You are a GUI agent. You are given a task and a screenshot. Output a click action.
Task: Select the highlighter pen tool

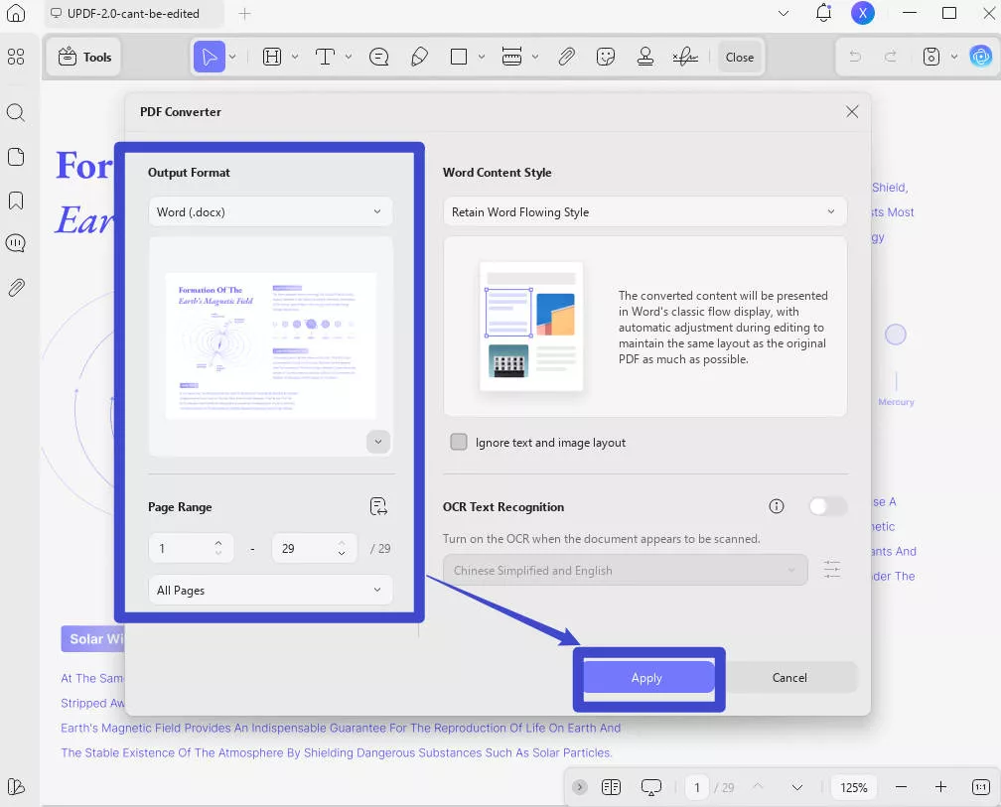[x=419, y=57]
